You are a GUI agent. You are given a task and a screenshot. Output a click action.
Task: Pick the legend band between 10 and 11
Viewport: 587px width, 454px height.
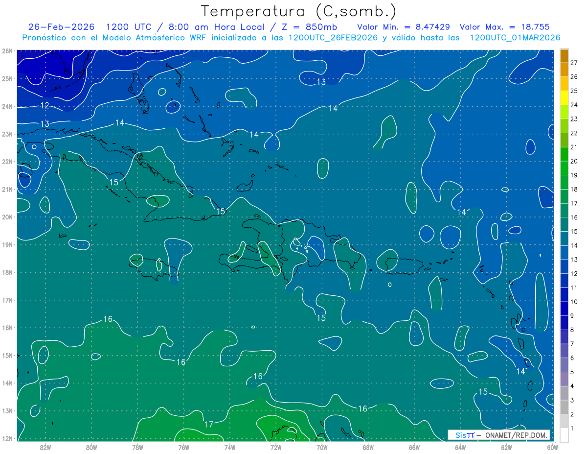pyautogui.click(x=564, y=294)
